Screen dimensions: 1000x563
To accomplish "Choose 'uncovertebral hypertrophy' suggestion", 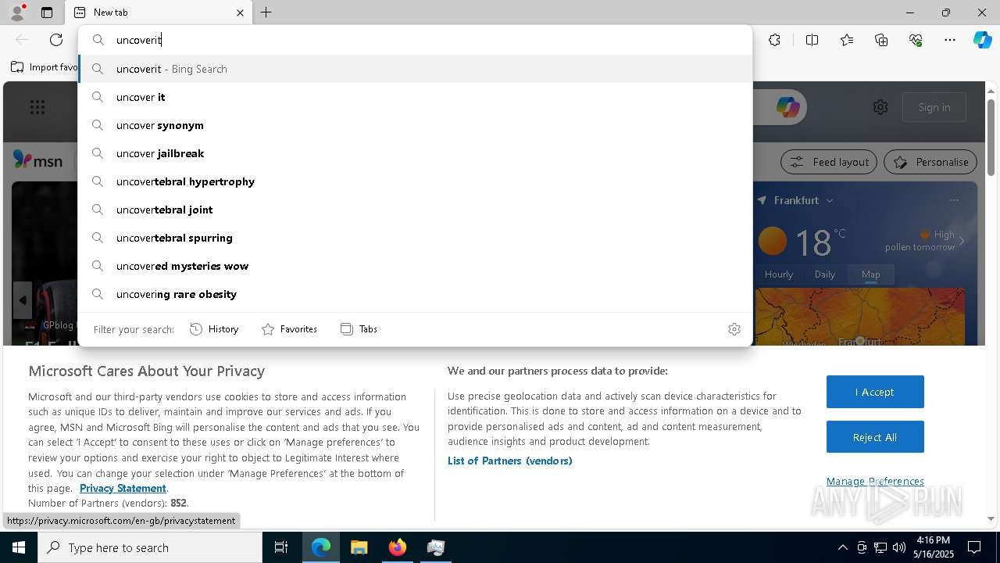I will click(x=415, y=181).
